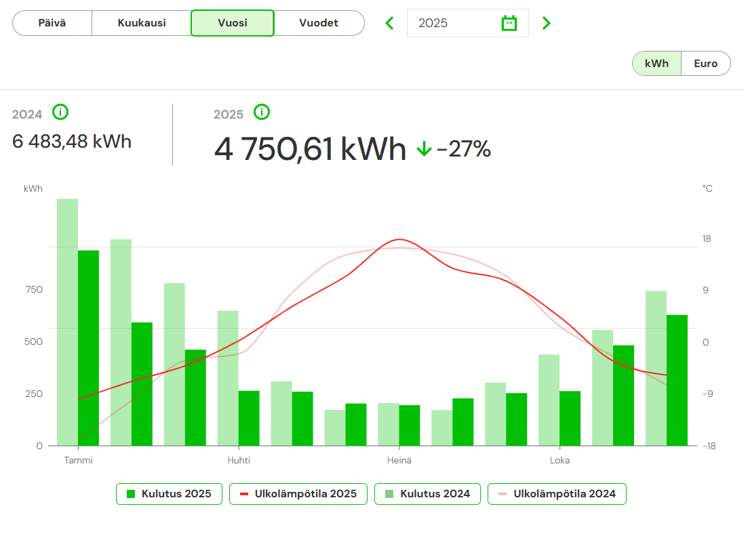Select the light green December 2024 bar
Screen dimensions: 748x540
656,368
